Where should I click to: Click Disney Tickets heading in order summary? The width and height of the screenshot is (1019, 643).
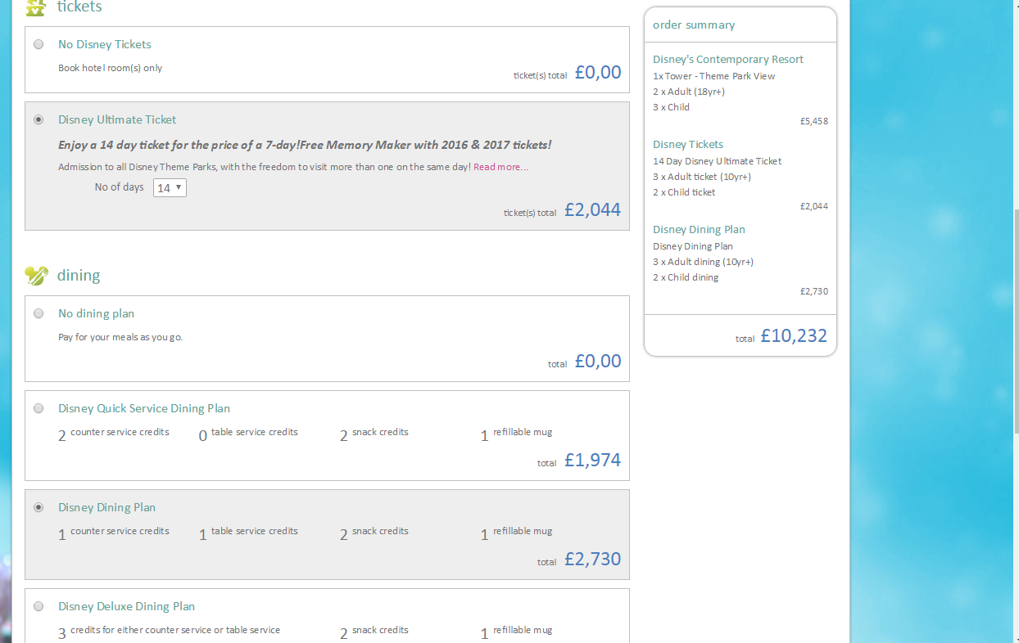coord(688,144)
